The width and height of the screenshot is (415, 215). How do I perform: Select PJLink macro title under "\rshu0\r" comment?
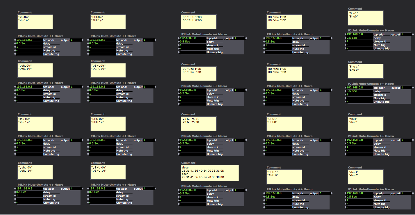point(40,83)
